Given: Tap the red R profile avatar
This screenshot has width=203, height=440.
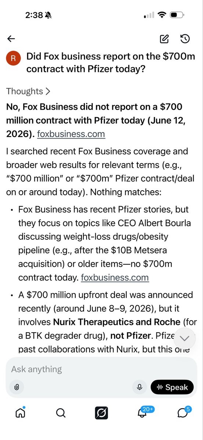Looking at the screenshot, I should pos(13,58).
